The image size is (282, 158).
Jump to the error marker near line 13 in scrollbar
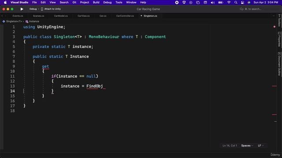click(x=275, y=86)
